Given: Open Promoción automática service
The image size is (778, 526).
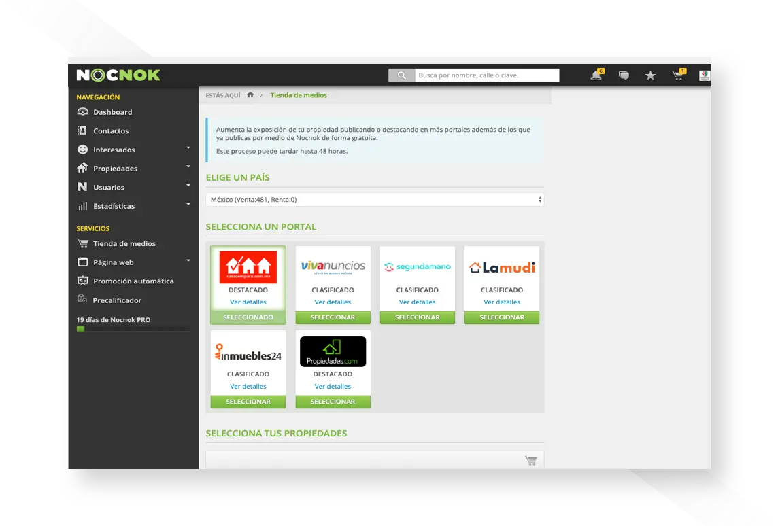Looking at the screenshot, I should pos(133,281).
